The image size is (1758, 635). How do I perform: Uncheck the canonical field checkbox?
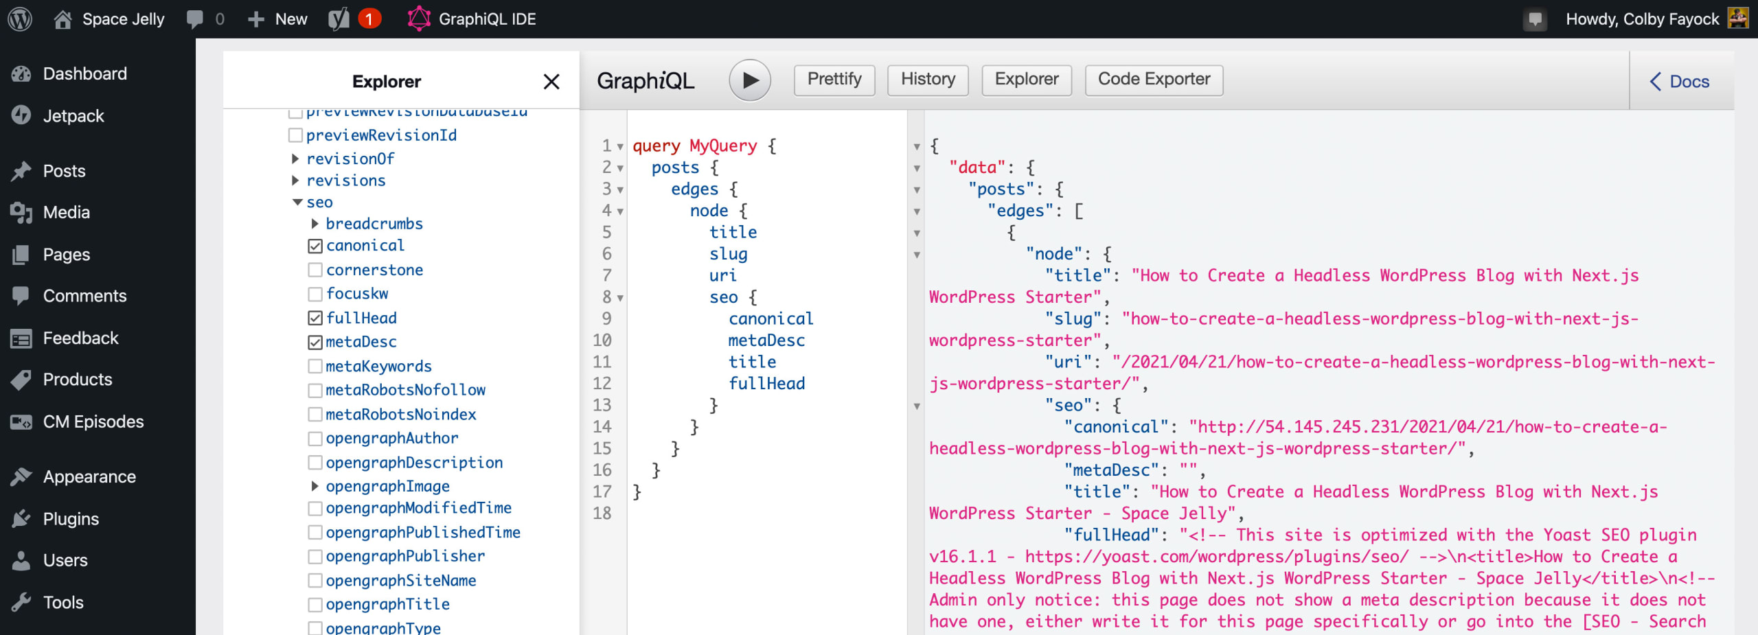(315, 246)
